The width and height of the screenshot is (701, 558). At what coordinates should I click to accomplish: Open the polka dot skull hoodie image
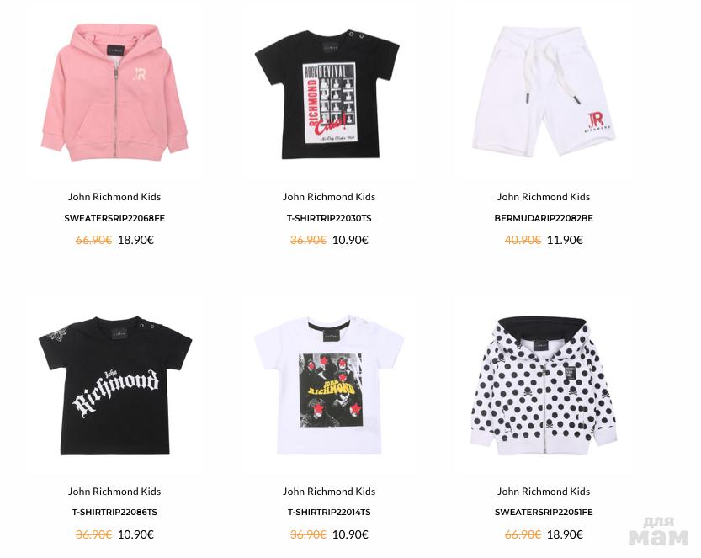pyautogui.click(x=543, y=385)
